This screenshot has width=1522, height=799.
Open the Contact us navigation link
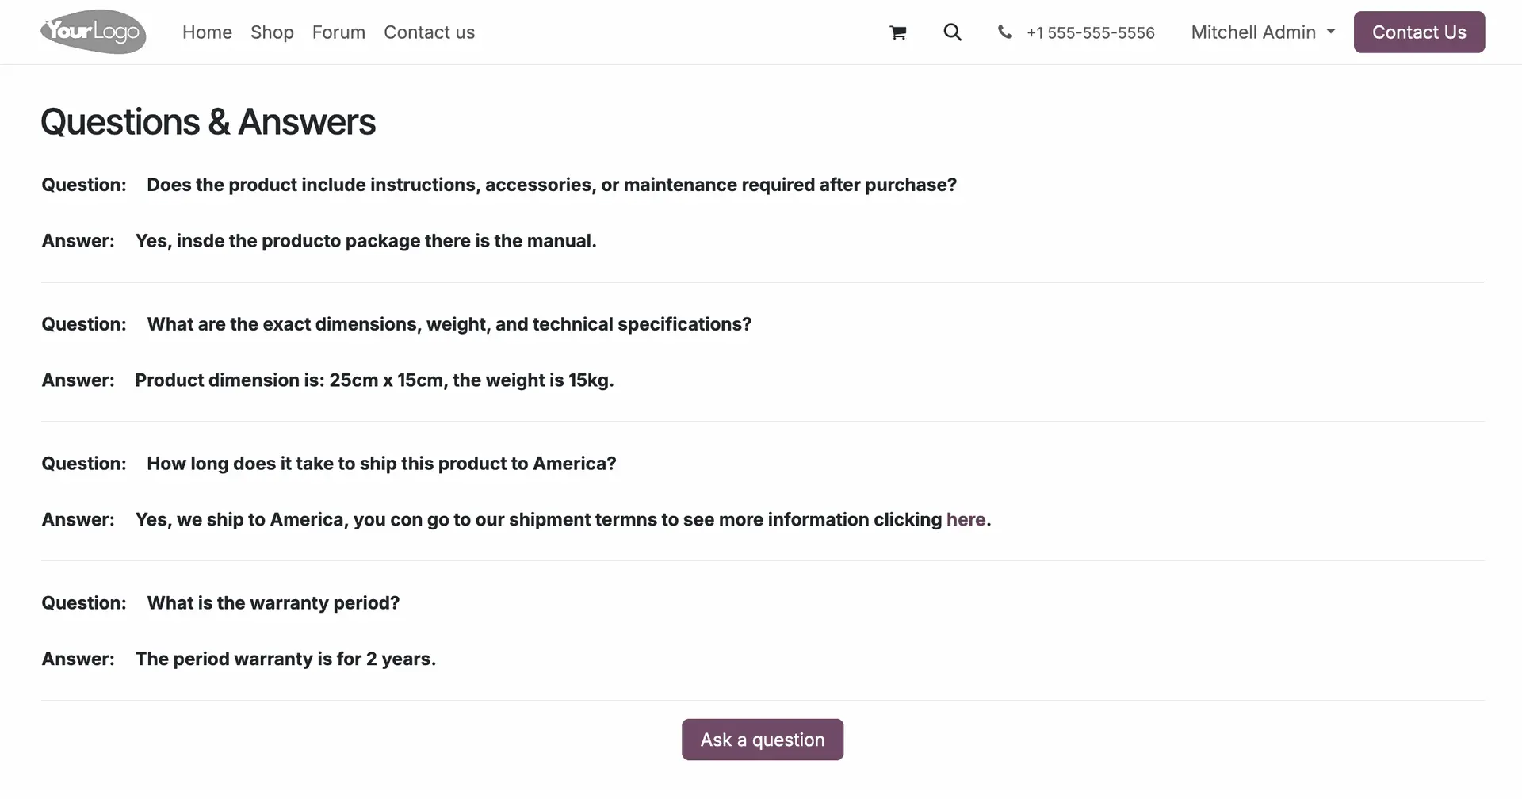click(x=429, y=32)
